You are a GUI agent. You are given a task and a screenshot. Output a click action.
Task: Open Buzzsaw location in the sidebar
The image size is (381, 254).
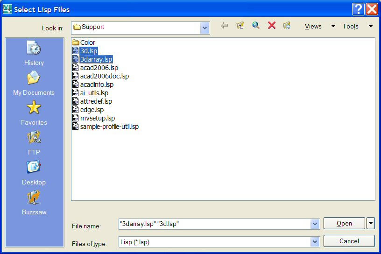pyautogui.click(x=34, y=203)
